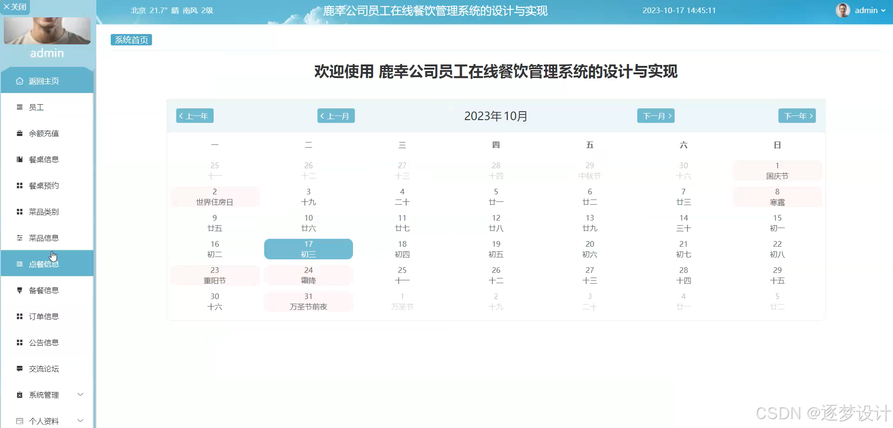Click the 返回主页 home icon

point(19,81)
